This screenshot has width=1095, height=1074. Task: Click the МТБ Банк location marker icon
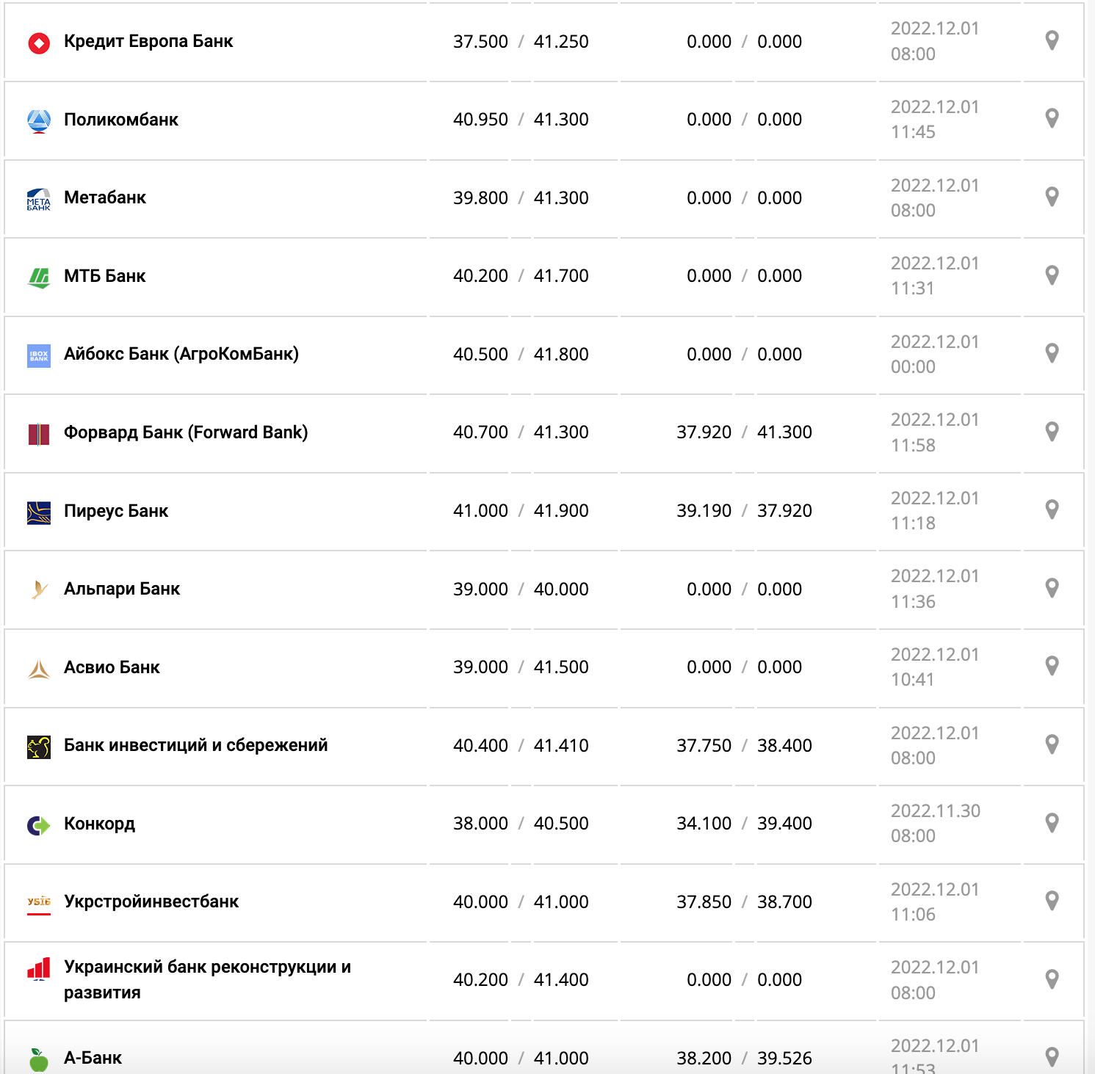[x=1052, y=276]
